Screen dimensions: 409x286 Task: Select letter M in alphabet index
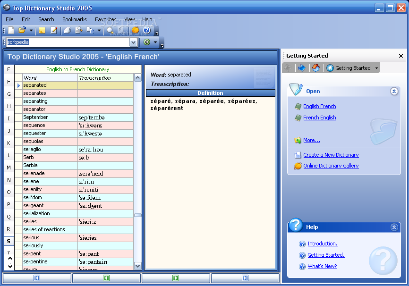tap(9, 168)
